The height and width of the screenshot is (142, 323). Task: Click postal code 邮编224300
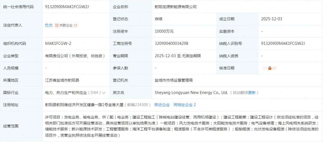tap(138, 105)
